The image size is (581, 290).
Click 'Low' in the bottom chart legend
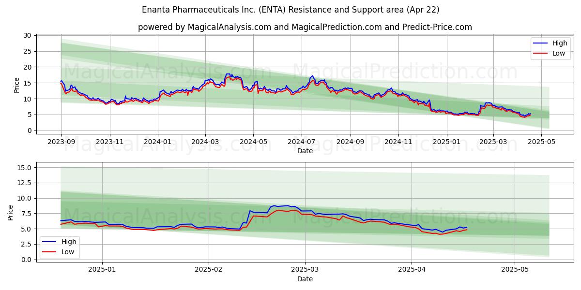[68, 252]
